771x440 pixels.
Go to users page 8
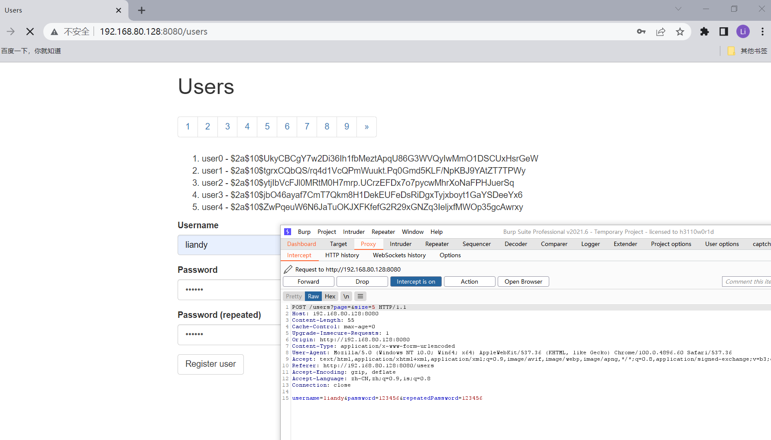click(327, 126)
